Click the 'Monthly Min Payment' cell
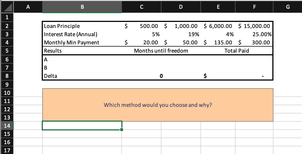302x154 pixels. (x=82, y=42)
